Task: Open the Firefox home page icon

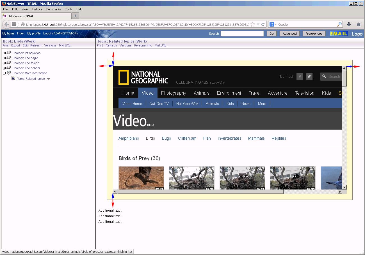Action: pyautogui.click(x=359, y=24)
